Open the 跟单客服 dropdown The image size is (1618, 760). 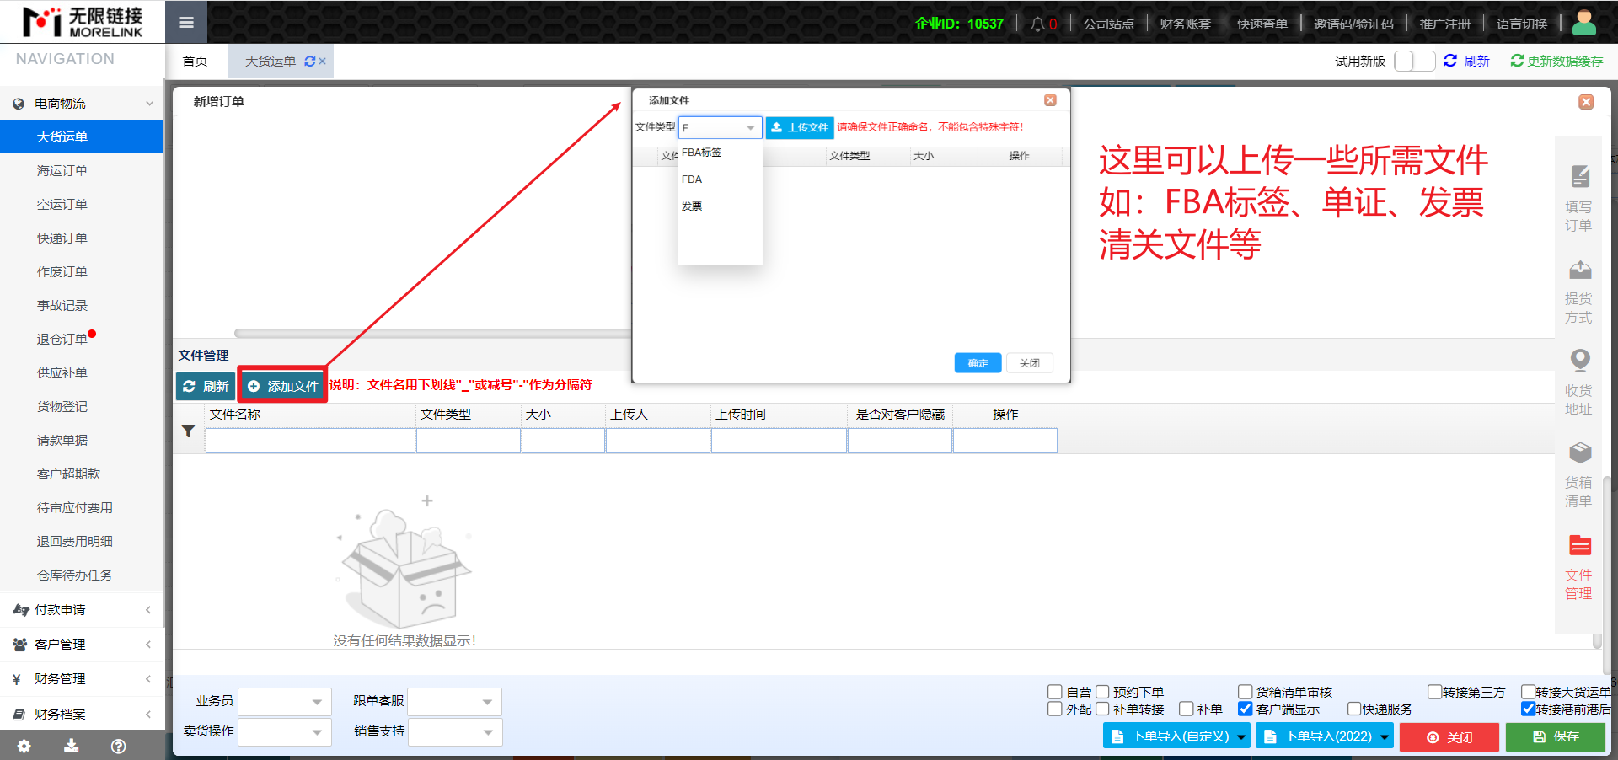(x=455, y=701)
